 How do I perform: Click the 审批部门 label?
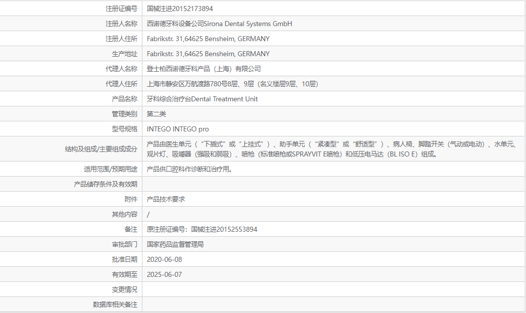click(124, 245)
